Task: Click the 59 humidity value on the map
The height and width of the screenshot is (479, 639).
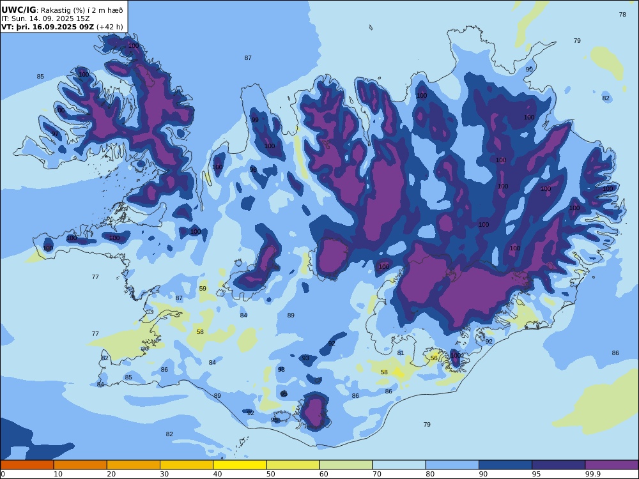Action: (203, 289)
